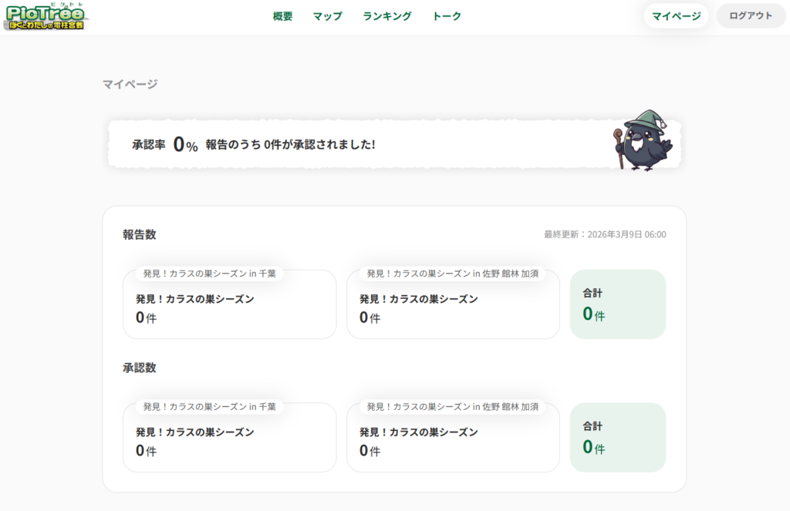Open the マップ menu item
The width and height of the screenshot is (790, 511).
(327, 16)
